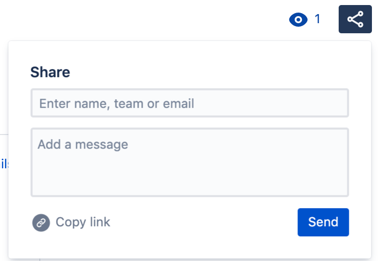Copy the issue link using circular icon
The width and height of the screenshot is (380, 261).
click(x=41, y=222)
